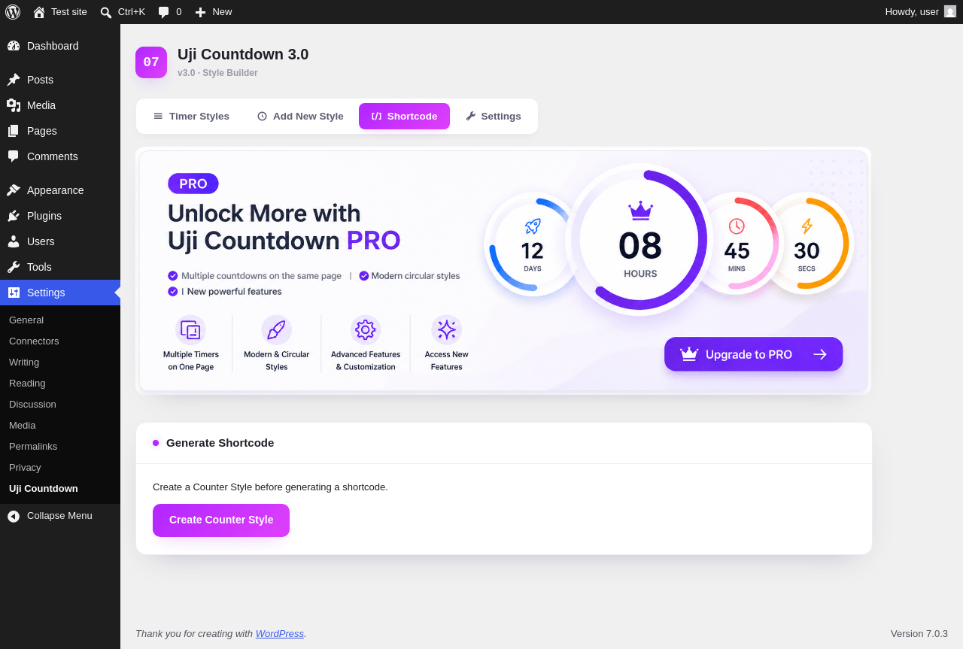Image resolution: width=963 pixels, height=649 pixels.
Task: Follow the WordPress link in the footer
Action: (x=280, y=634)
